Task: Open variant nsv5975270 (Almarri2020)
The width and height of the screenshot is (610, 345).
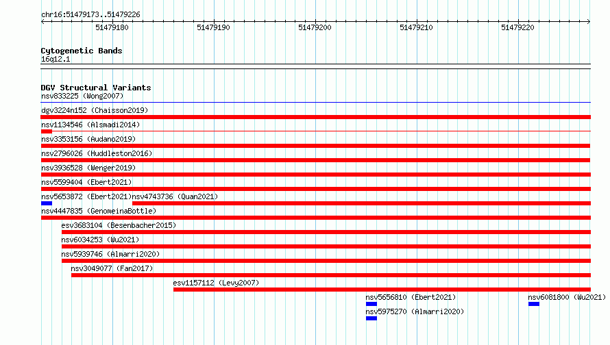Action: pos(415,311)
